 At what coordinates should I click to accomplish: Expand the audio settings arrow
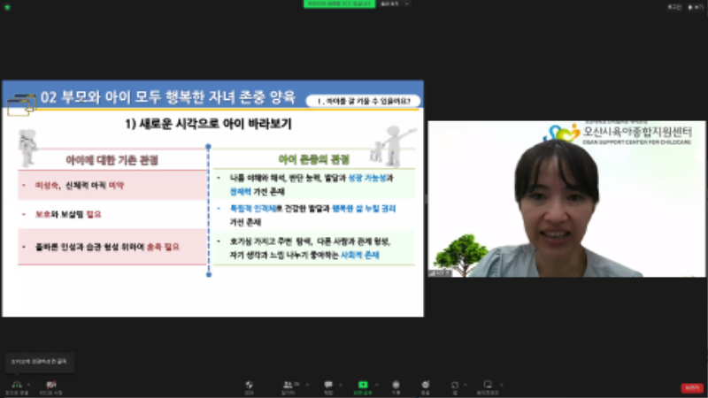(x=28, y=383)
